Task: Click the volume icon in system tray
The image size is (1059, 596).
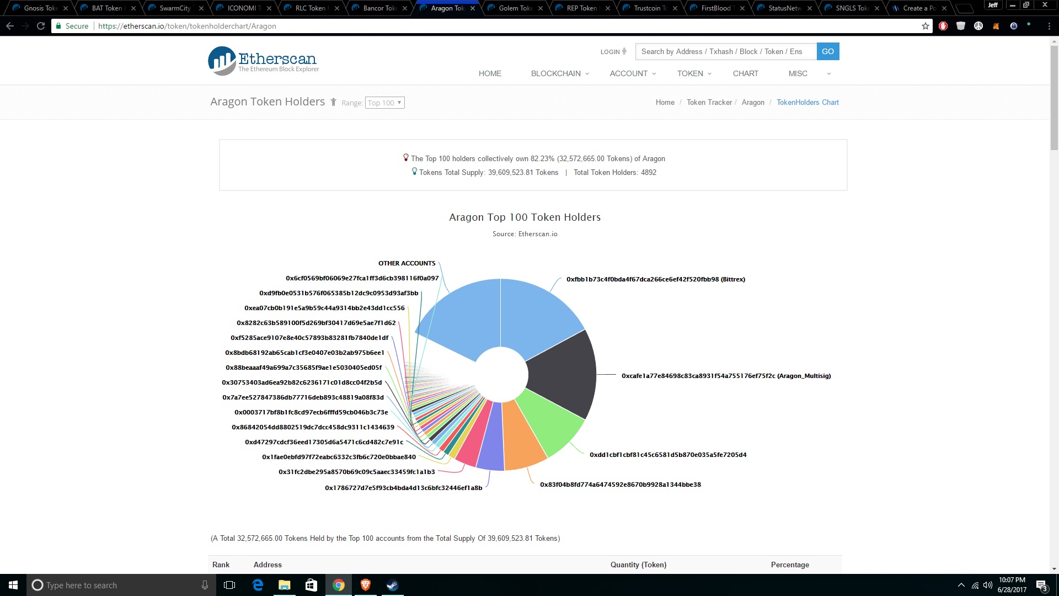Action: [988, 585]
